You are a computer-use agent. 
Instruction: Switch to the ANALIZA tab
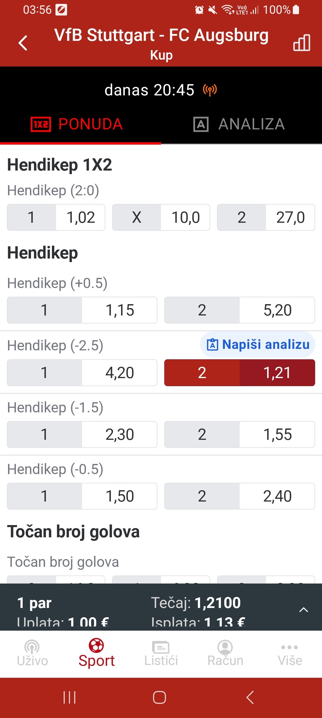(239, 124)
